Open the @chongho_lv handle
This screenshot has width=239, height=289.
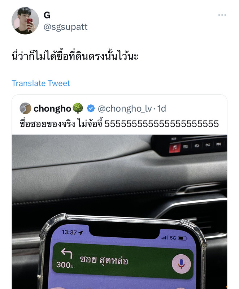click(125, 109)
